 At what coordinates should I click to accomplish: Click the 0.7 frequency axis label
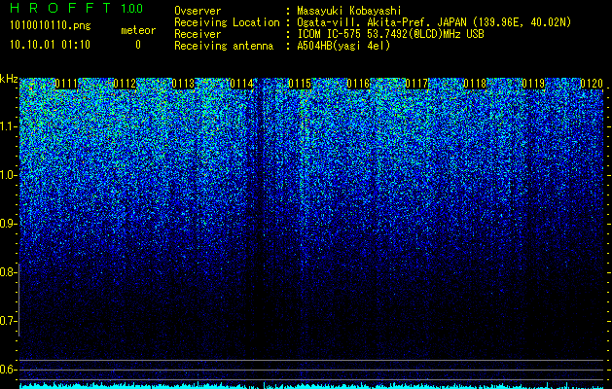tap(8, 321)
